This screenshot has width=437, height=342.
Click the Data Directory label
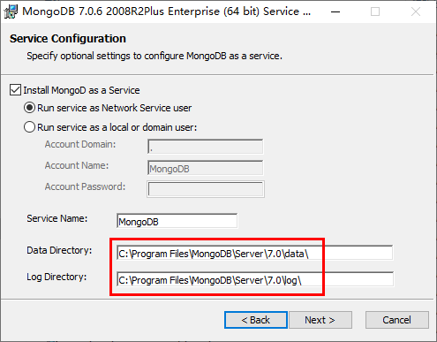[59, 250]
